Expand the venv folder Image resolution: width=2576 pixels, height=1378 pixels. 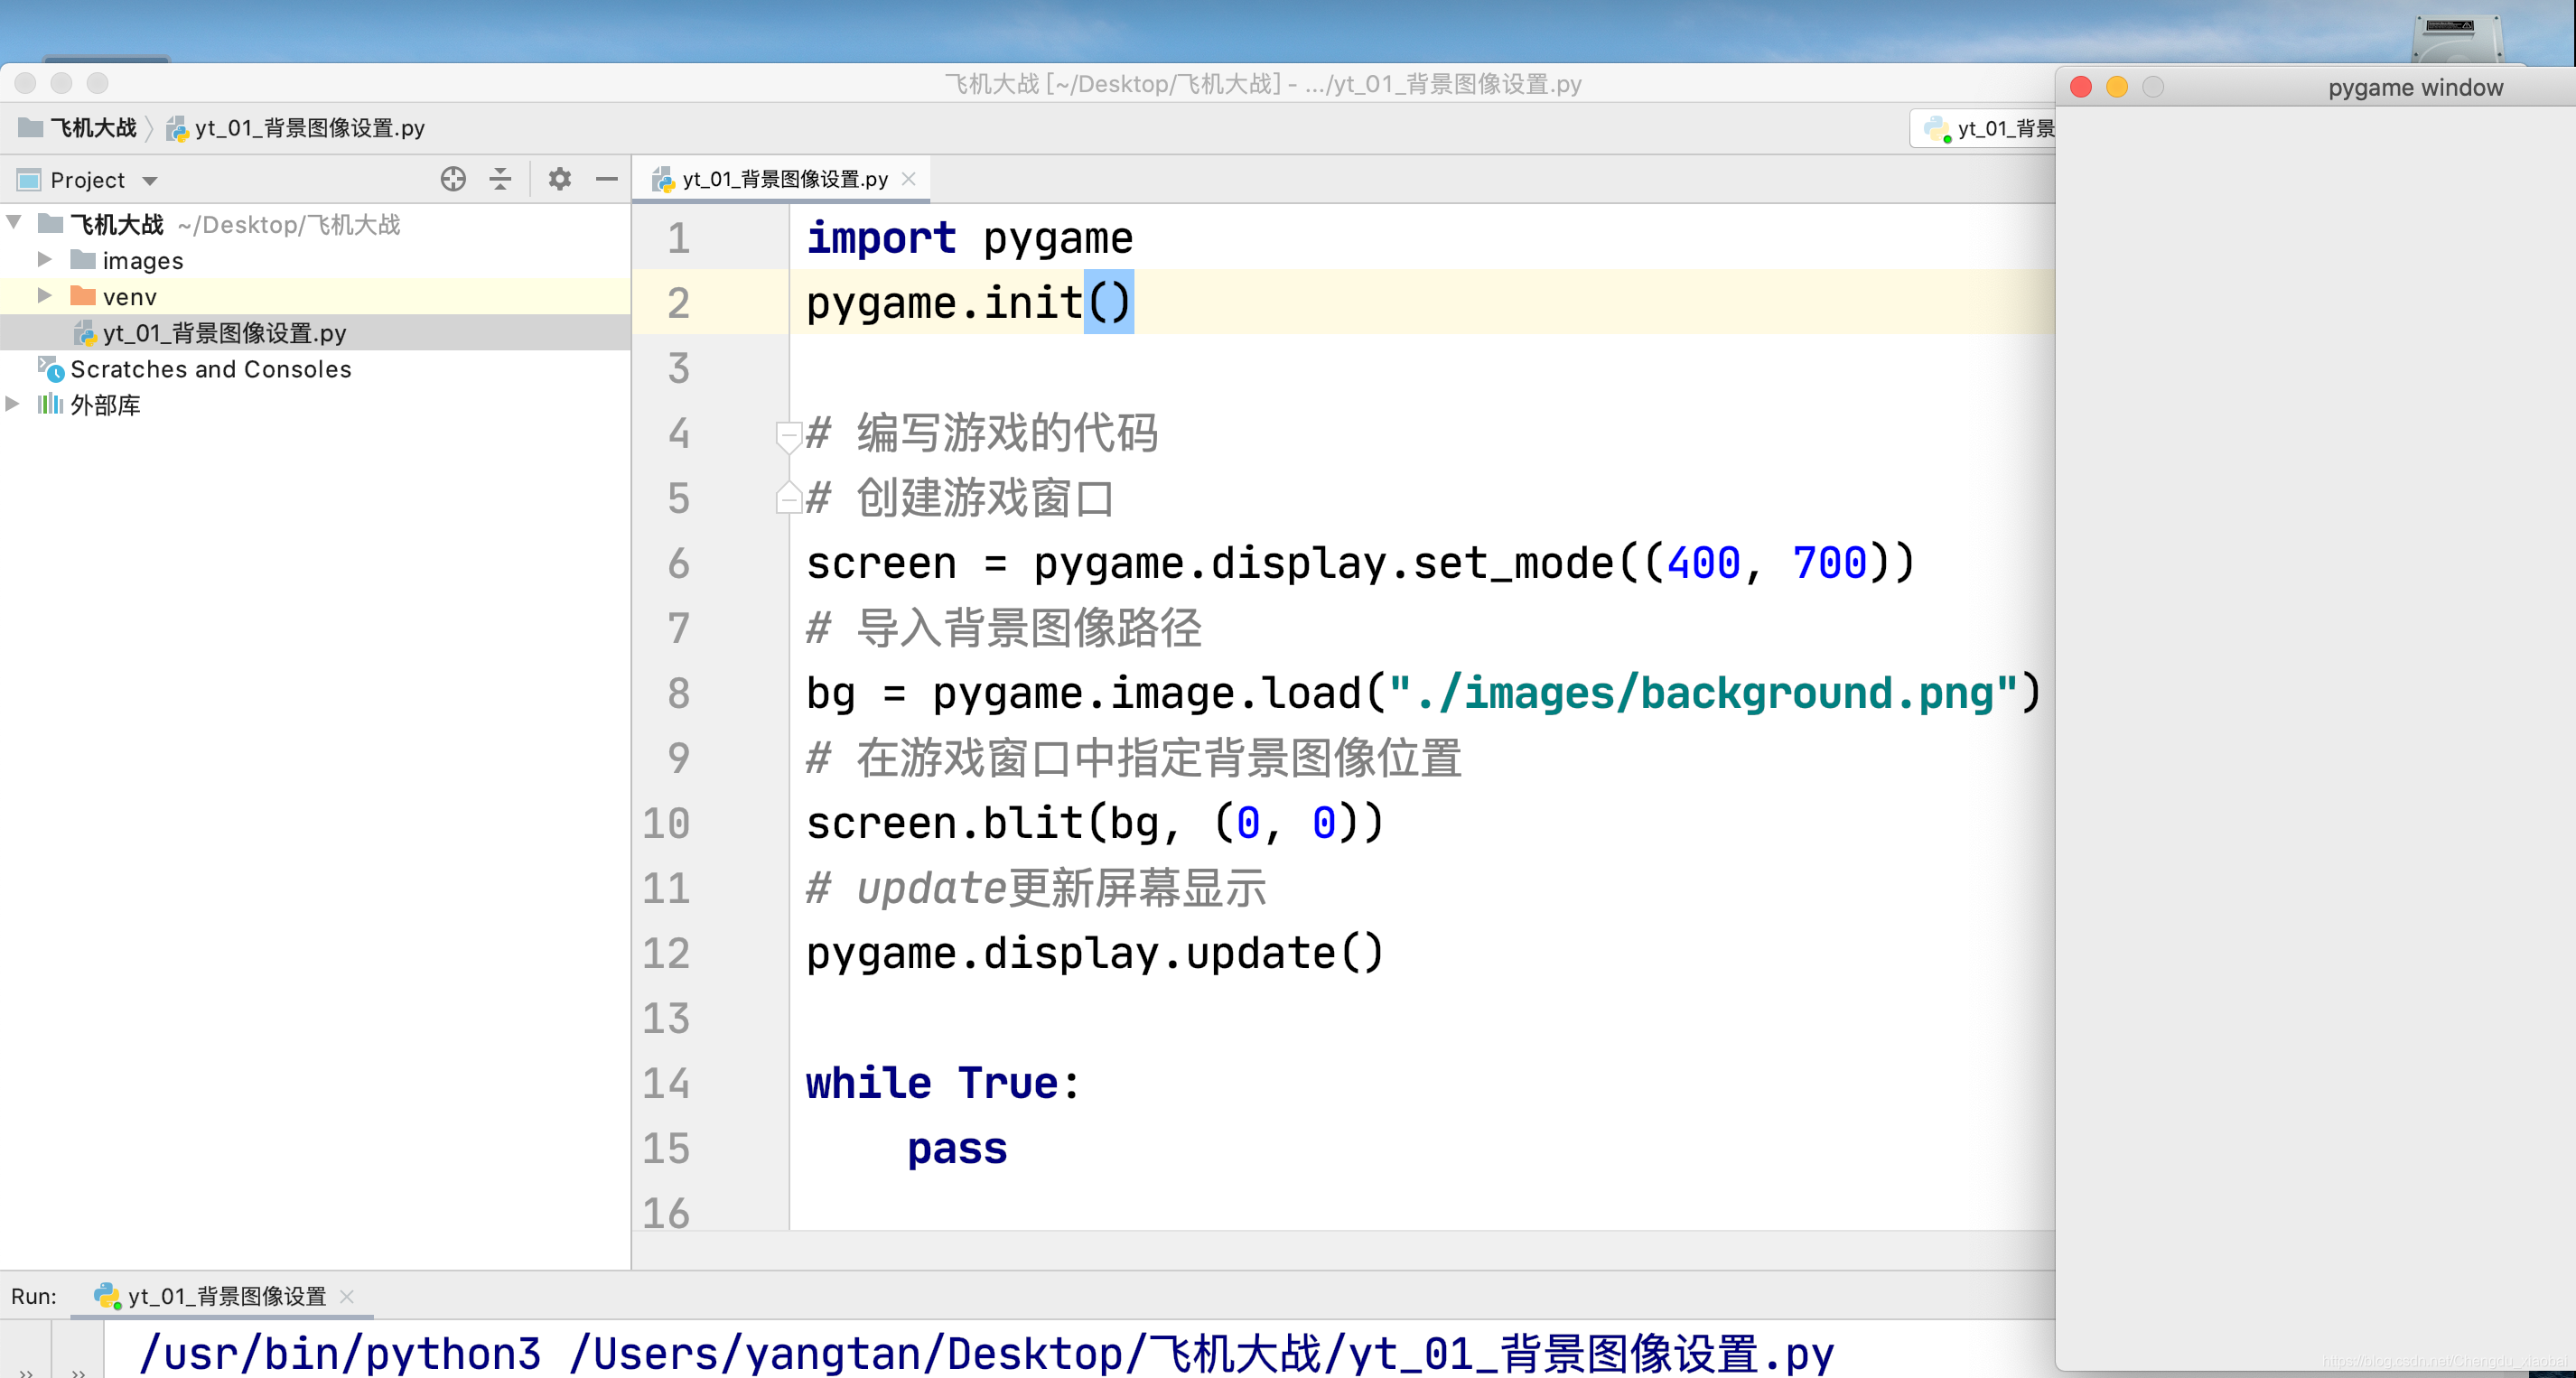coord(44,296)
